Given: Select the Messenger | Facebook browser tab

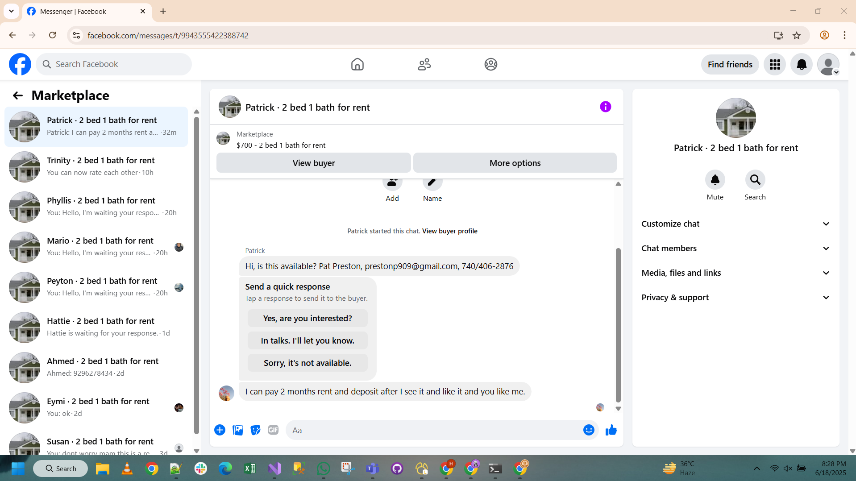Looking at the screenshot, I should pos(87,11).
